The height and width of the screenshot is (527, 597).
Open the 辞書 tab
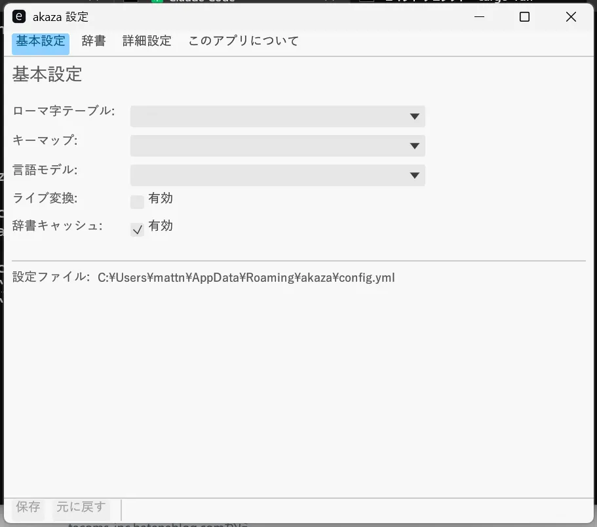click(93, 41)
